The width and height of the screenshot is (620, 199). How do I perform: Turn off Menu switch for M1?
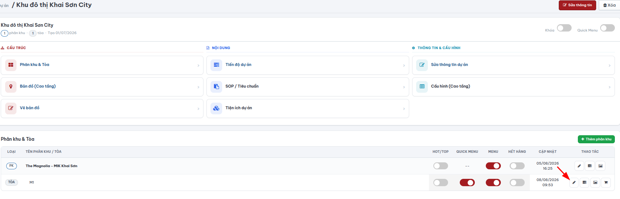pyautogui.click(x=493, y=183)
